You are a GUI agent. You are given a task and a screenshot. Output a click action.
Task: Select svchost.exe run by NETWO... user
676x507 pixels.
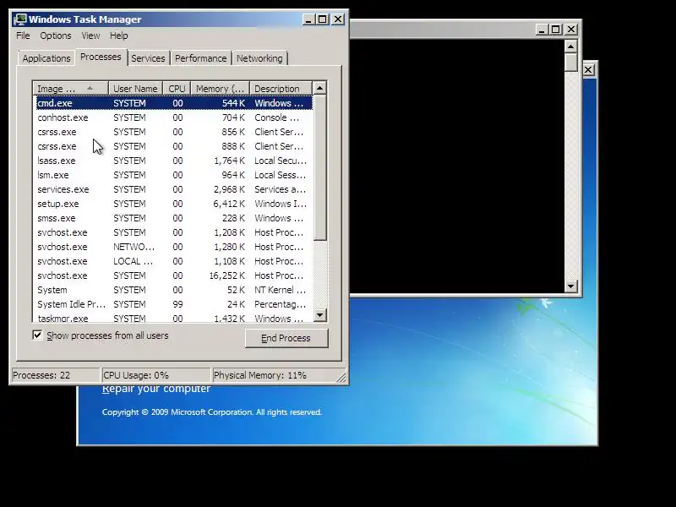173,247
